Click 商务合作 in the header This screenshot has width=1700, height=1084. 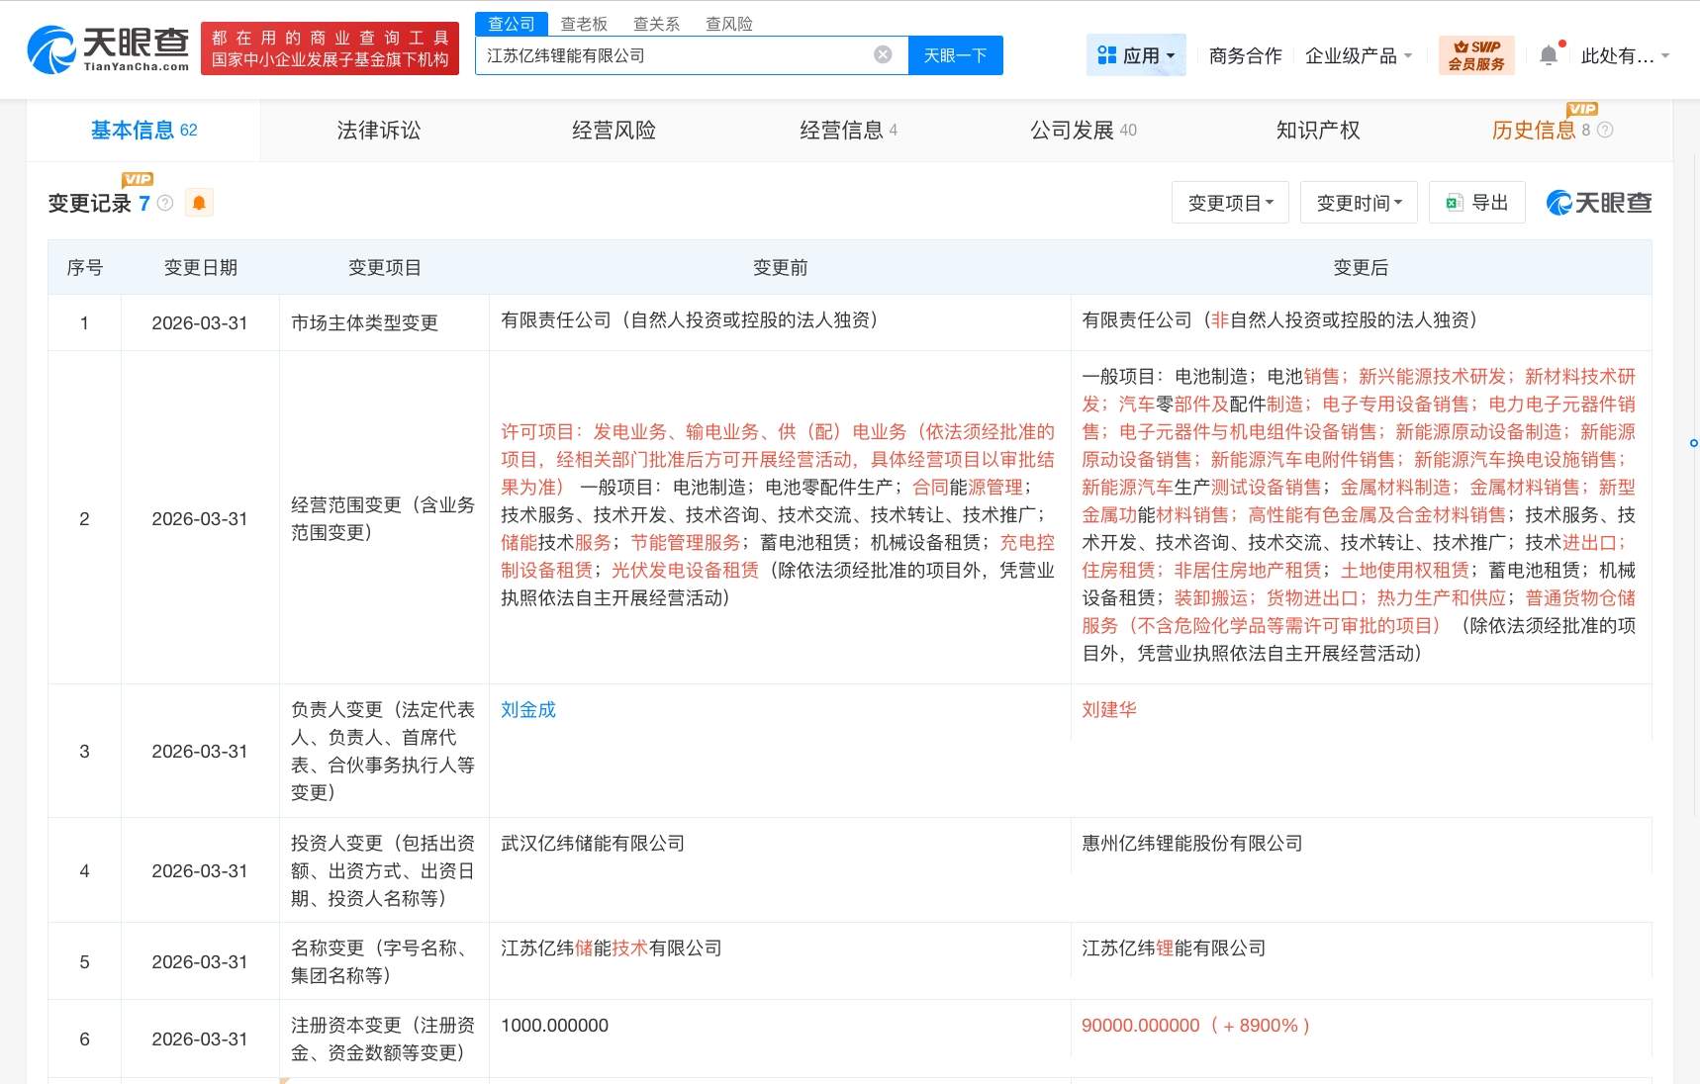click(1245, 55)
